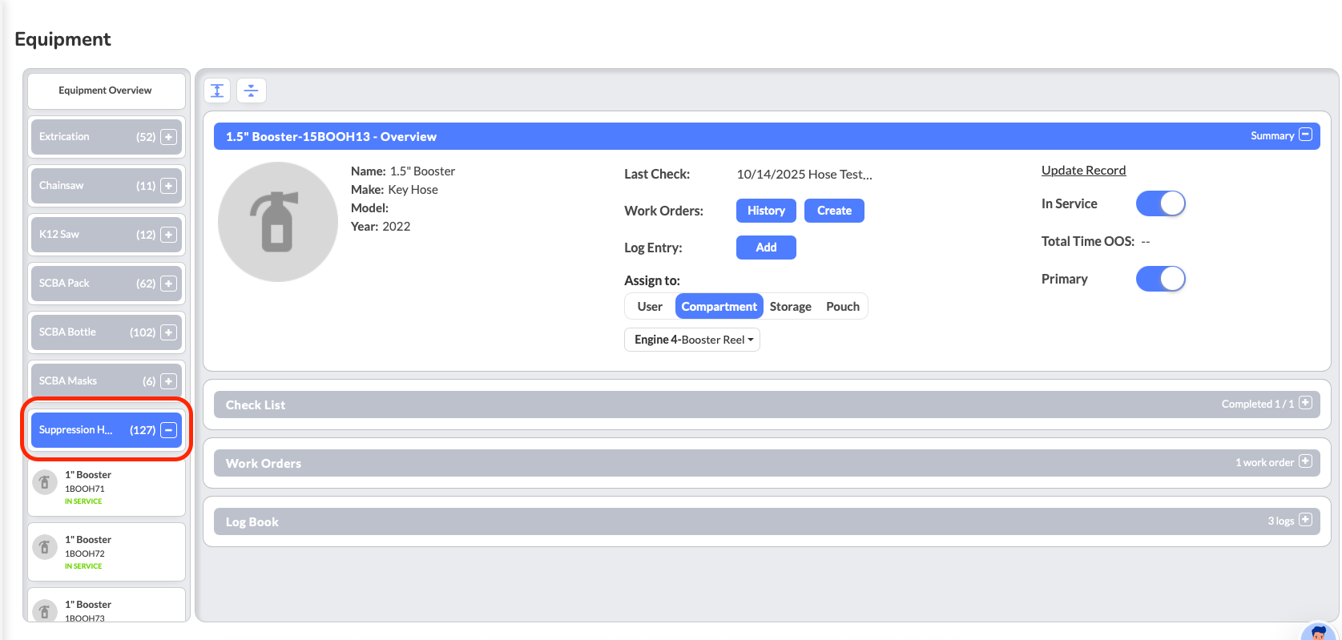Open the Equipment Overview tab
This screenshot has height=640, width=1342.
(x=106, y=91)
